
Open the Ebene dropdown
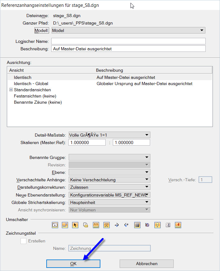[x=109, y=172]
